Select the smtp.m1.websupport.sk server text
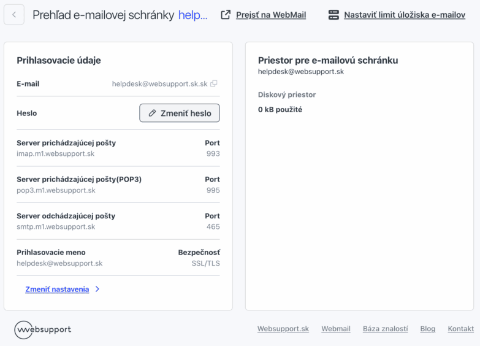Viewport: 480px width, 346px height. tap(56, 227)
